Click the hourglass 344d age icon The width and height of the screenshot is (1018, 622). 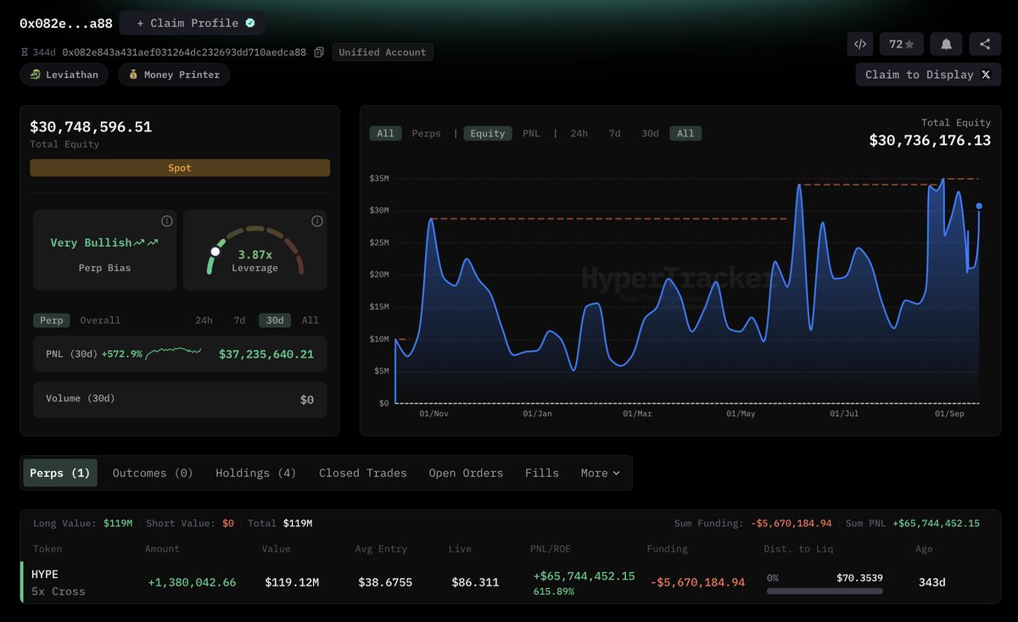[x=25, y=53]
